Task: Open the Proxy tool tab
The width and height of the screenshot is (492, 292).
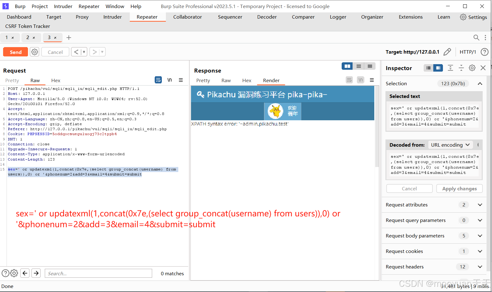Action: pyautogui.click(x=82, y=17)
